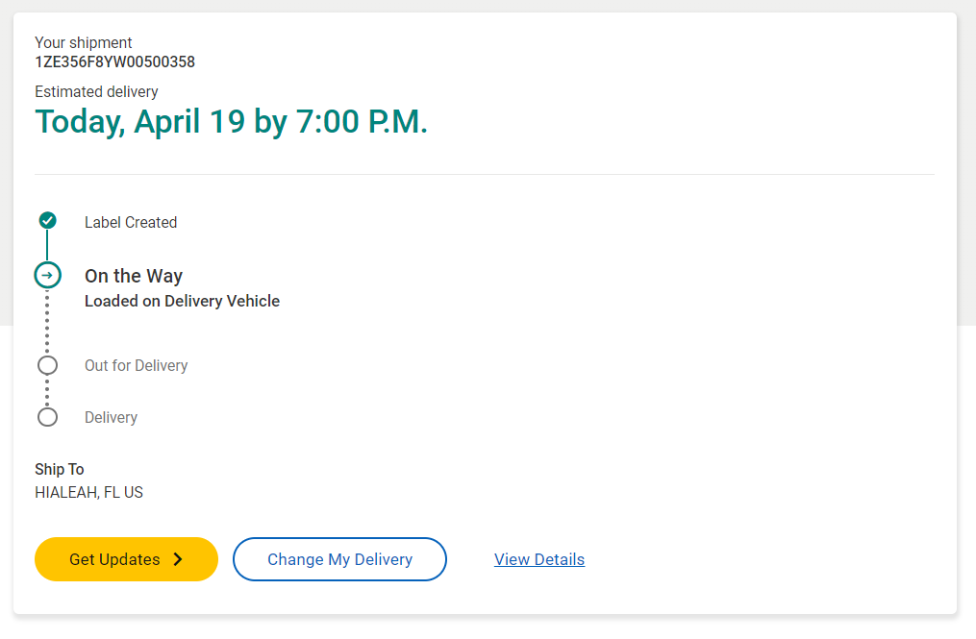Click the Label Created step text
Image resolution: width=976 pixels, height=639 pixels.
pos(131,222)
